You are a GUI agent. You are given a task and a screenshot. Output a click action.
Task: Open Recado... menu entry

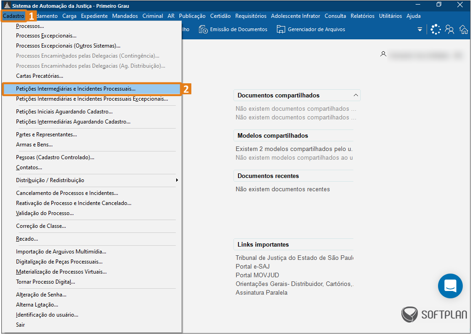92,239
